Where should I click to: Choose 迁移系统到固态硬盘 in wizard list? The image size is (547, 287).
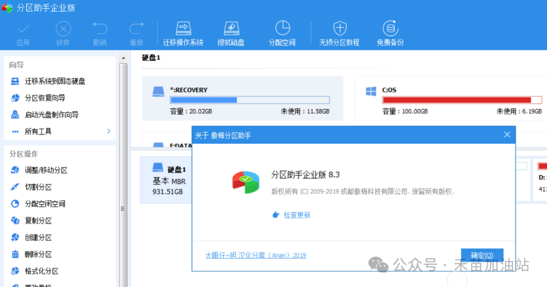pyautogui.click(x=55, y=81)
